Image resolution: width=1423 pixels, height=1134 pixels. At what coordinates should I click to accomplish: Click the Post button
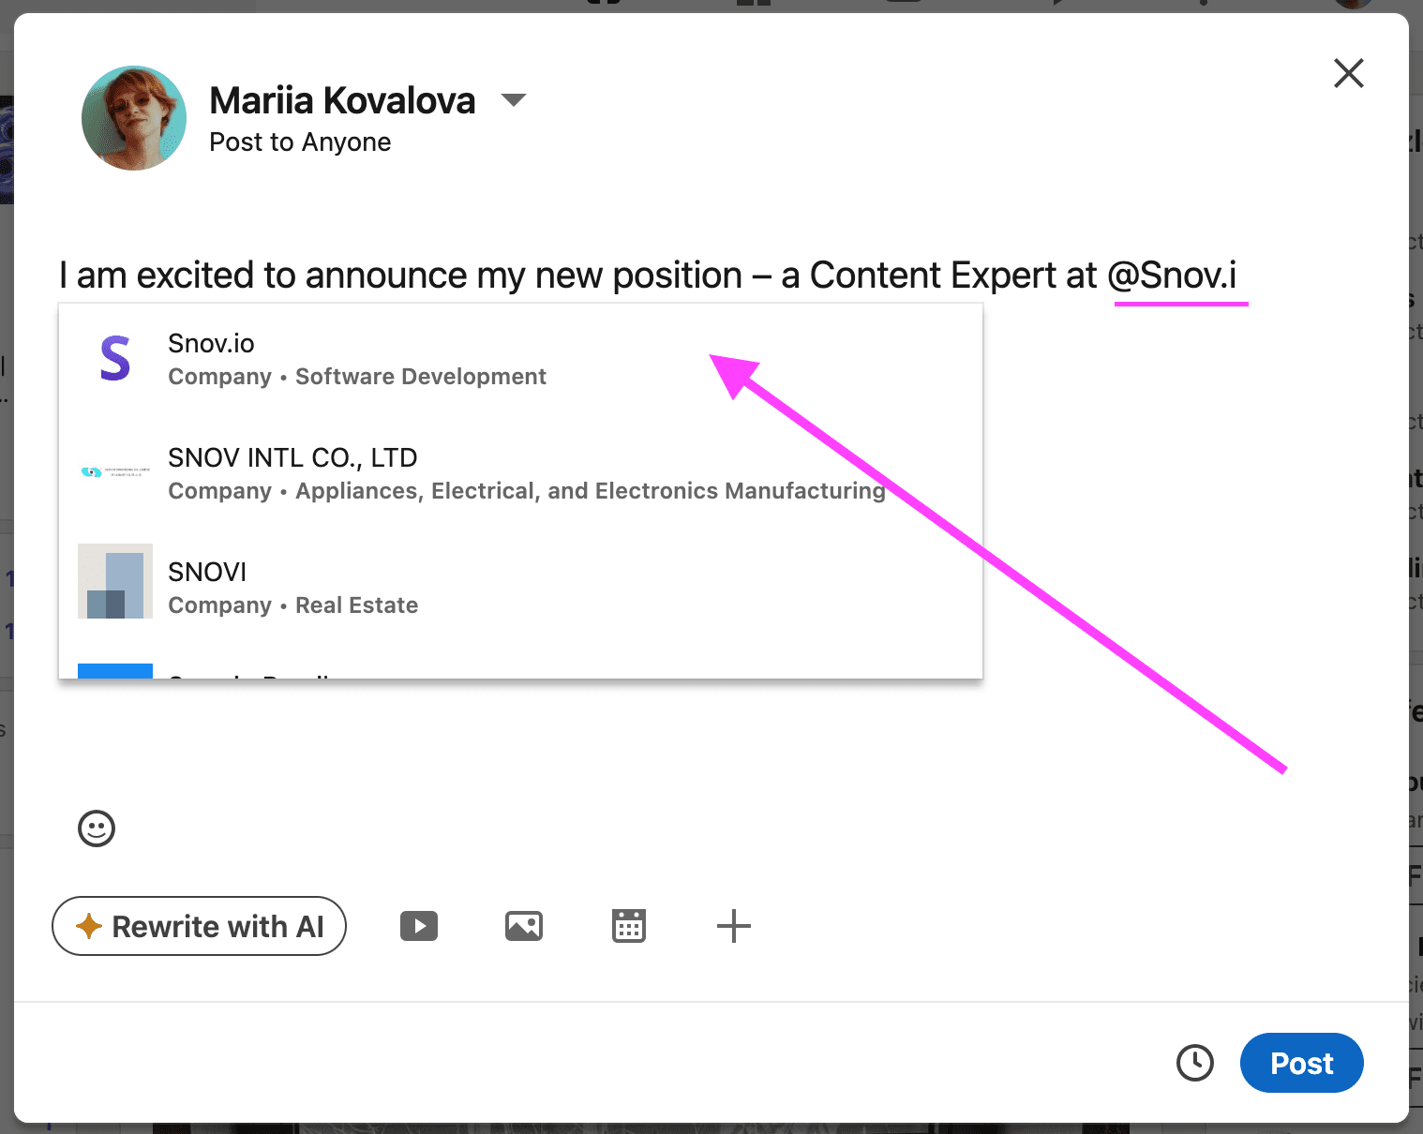(x=1301, y=1063)
